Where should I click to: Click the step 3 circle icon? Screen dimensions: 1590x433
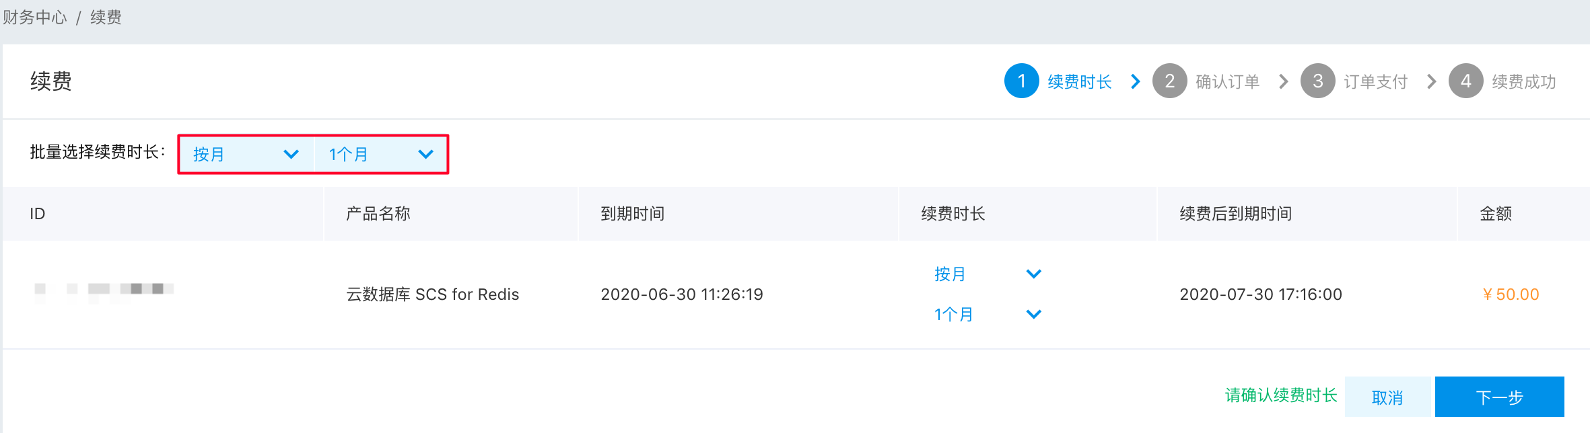pos(1317,81)
